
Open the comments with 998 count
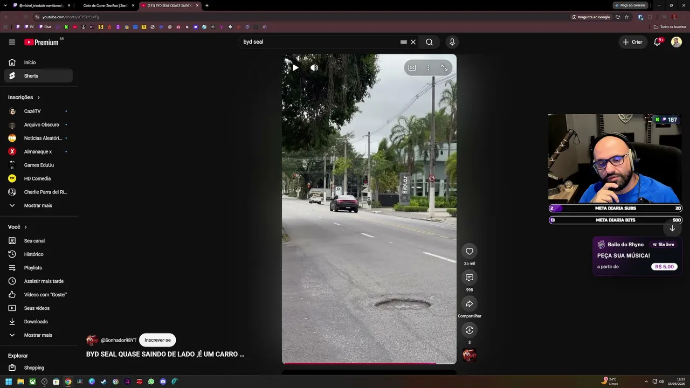tap(470, 278)
